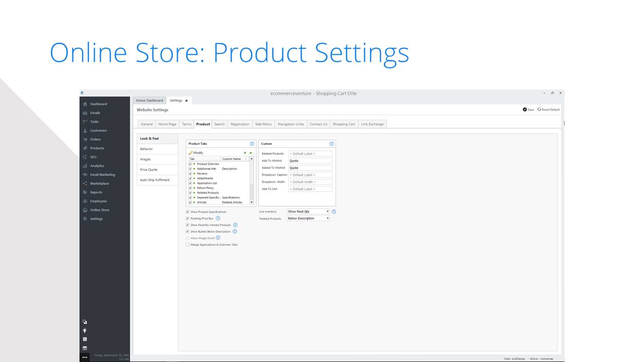Open help for Show Bullets Below Description

(235, 231)
